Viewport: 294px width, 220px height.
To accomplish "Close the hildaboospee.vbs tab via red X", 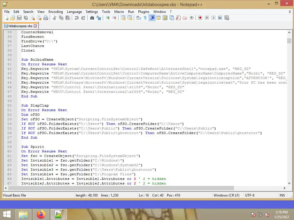I will tap(35, 26).
